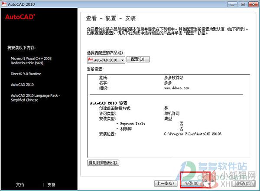Image resolution: width=260 pixels, height=191 pixels.
Task: Click the 'AutoCAD 2010 设置' heading
Action: 109,103
